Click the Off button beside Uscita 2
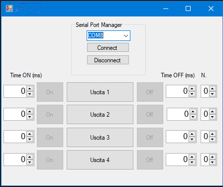The height and width of the screenshot is (187, 223). 150,114
